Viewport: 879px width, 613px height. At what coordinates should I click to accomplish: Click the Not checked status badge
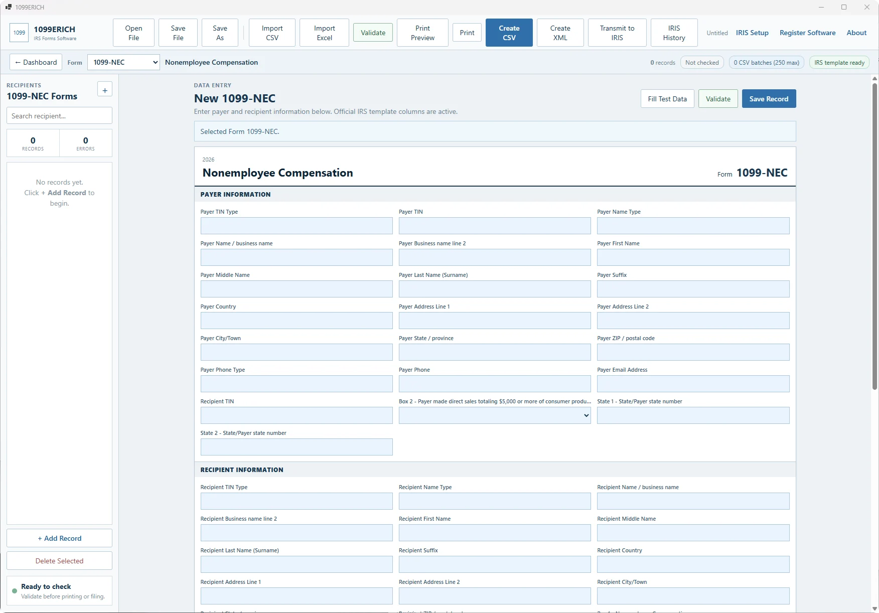pyautogui.click(x=702, y=63)
